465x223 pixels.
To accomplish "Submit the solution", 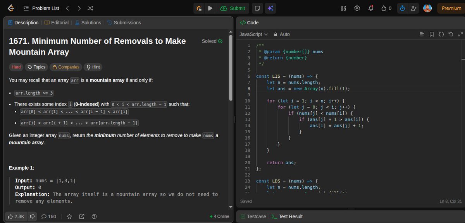I will click(233, 8).
